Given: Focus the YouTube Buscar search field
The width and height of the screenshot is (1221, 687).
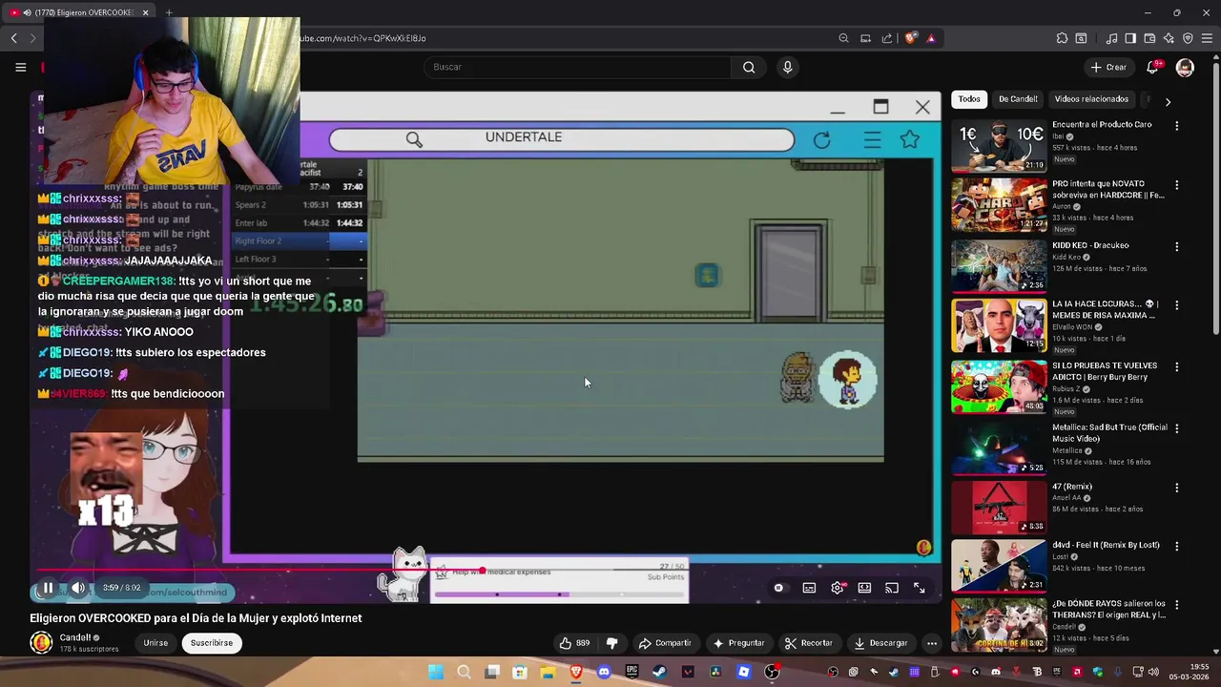Looking at the screenshot, I should click(x=577, y=67).
